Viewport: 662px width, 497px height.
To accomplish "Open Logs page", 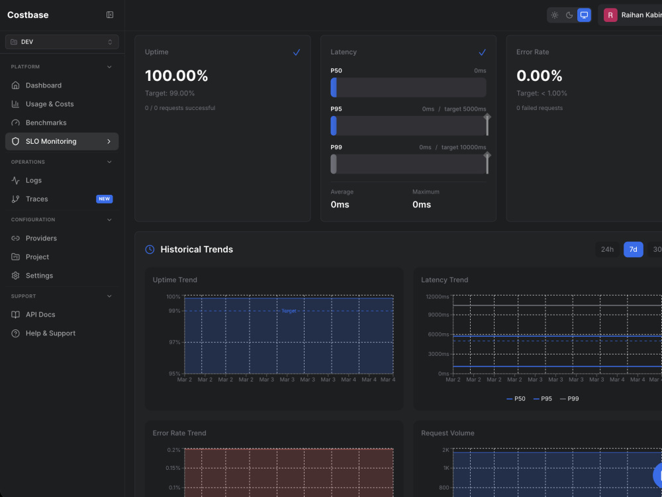I will 62,180.
